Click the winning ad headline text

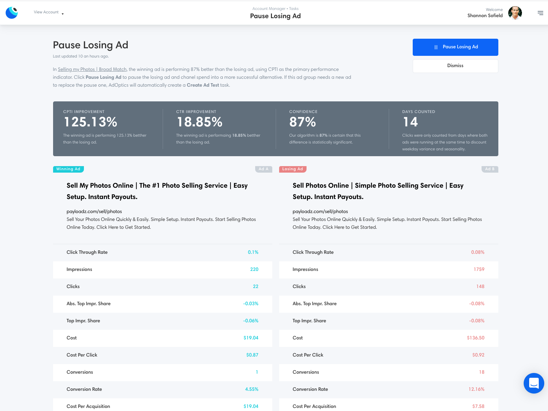click(x=157, y=191)
